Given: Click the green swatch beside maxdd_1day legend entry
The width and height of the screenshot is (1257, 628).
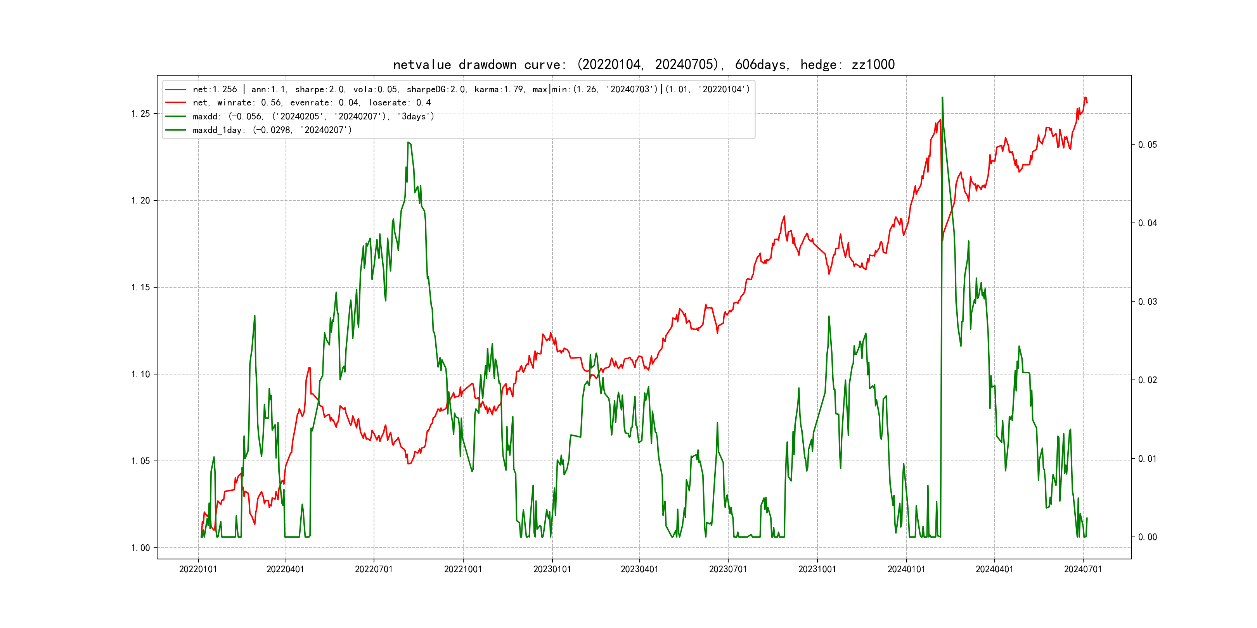Looking at the screenshot, I should coord(176,130).
